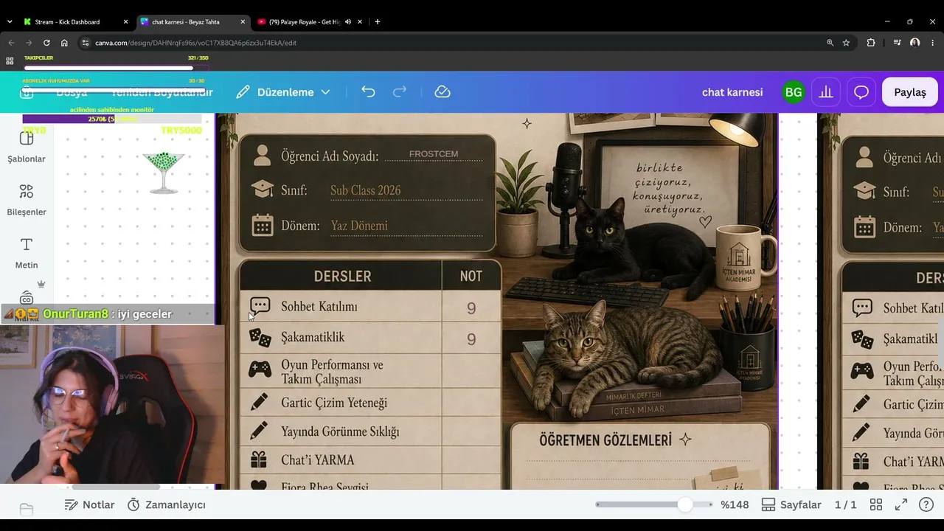Close the chat karnesi browser tab
Viewport: 944px width, 531px height.
[x=243, y=22]
